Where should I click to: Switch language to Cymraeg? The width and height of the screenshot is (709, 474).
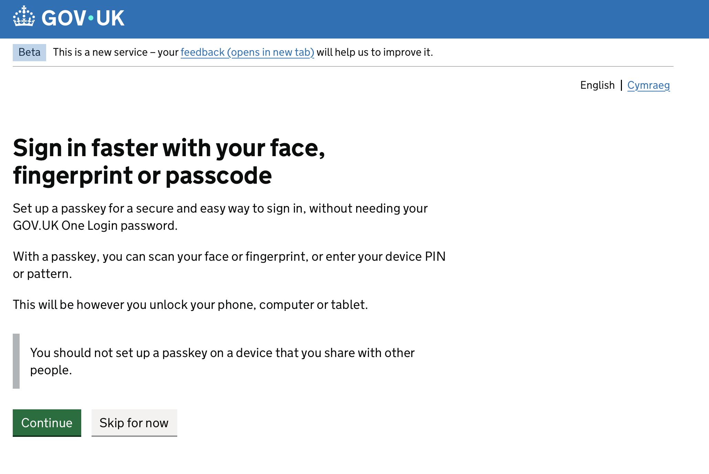[648, 85]
